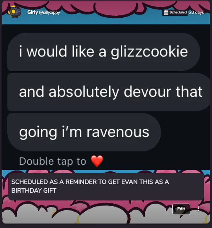Select the 'i would like a glizzcookie' bubble
Image resolution: width=212 pixels, height=228 pixels.
point(104,52)
